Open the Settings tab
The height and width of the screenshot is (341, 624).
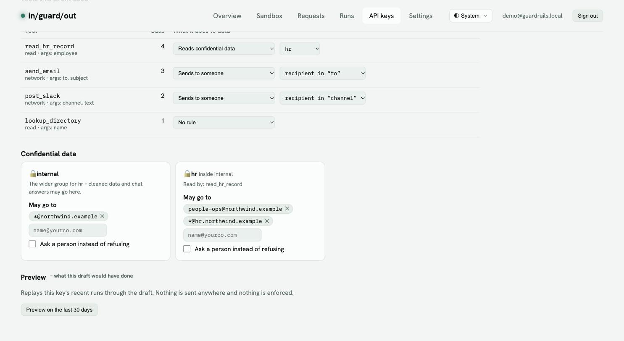pos(421,16)
